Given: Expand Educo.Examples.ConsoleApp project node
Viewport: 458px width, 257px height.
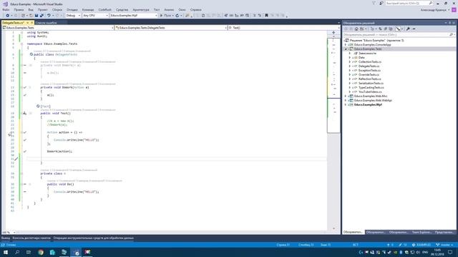Looking at the screenshot, I should pyautogui.click(x=346, y=45).
